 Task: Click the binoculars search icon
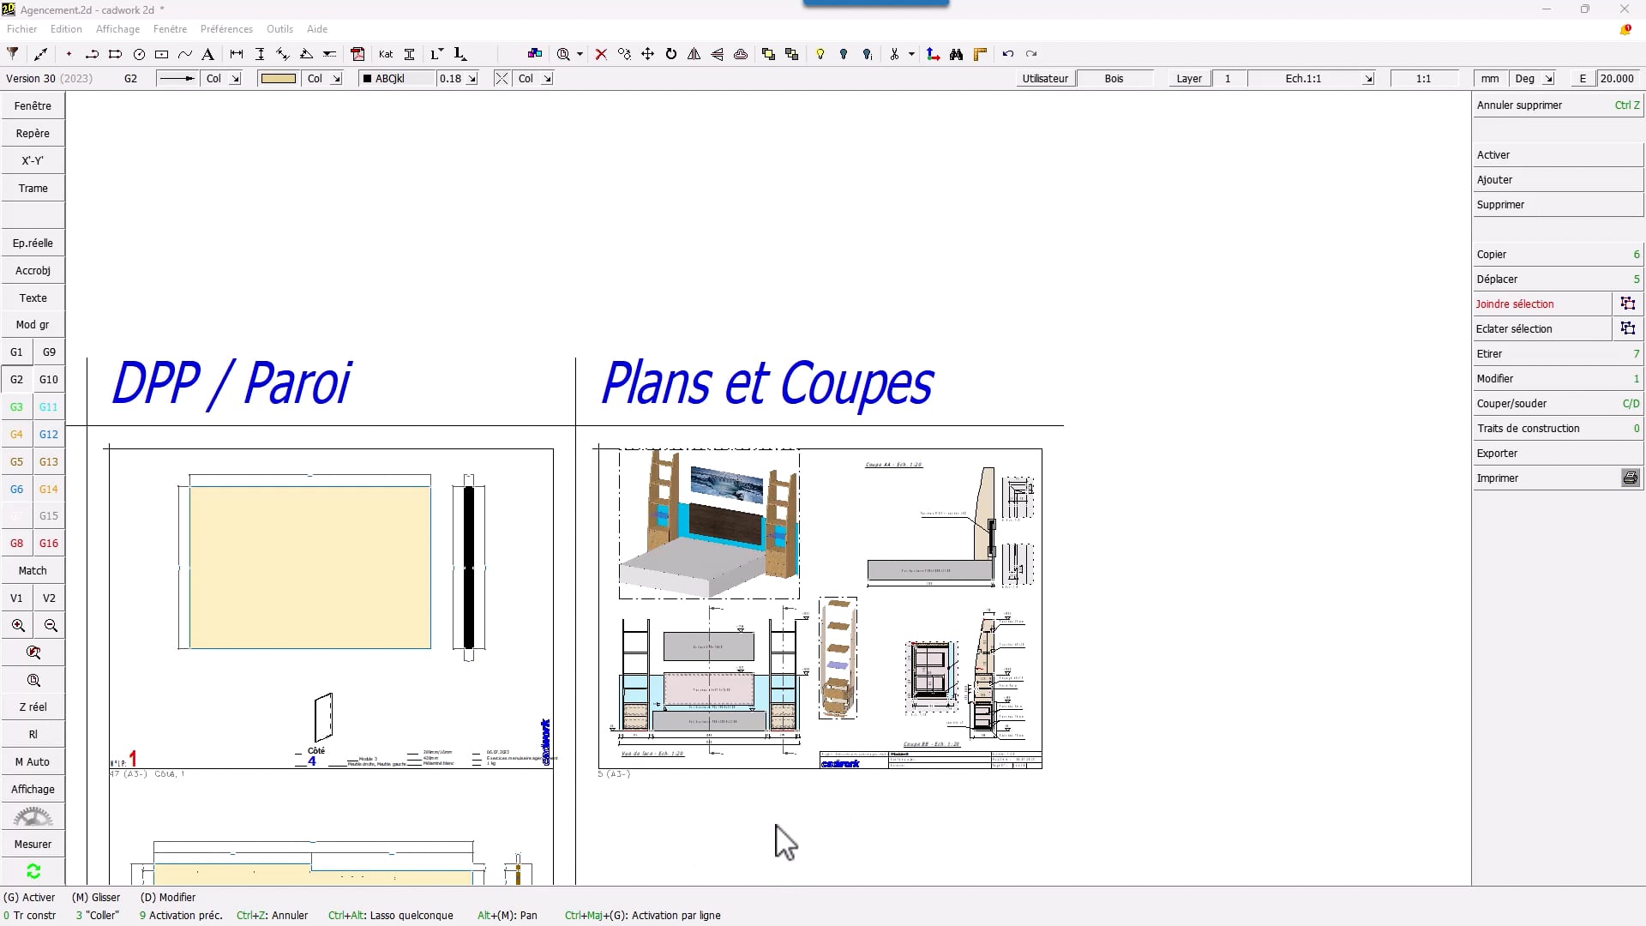[957, 54]
